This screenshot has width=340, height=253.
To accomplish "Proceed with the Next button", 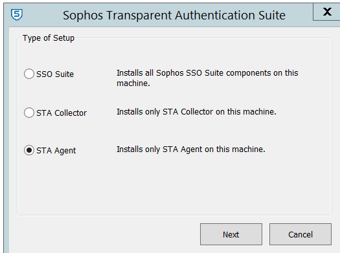I will 231,234.
